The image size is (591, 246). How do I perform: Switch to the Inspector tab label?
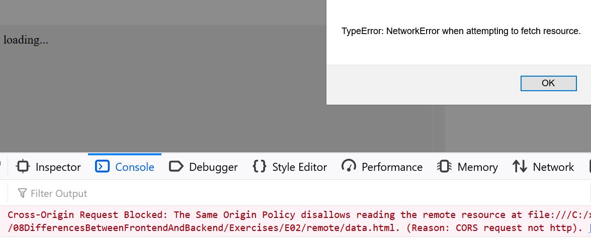(58, 167)
